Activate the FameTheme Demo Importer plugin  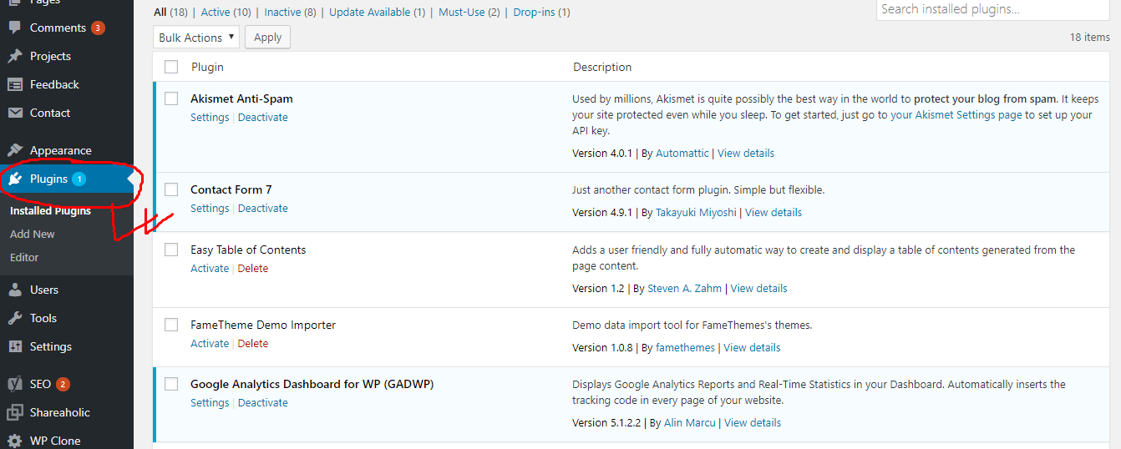[210, 344]
